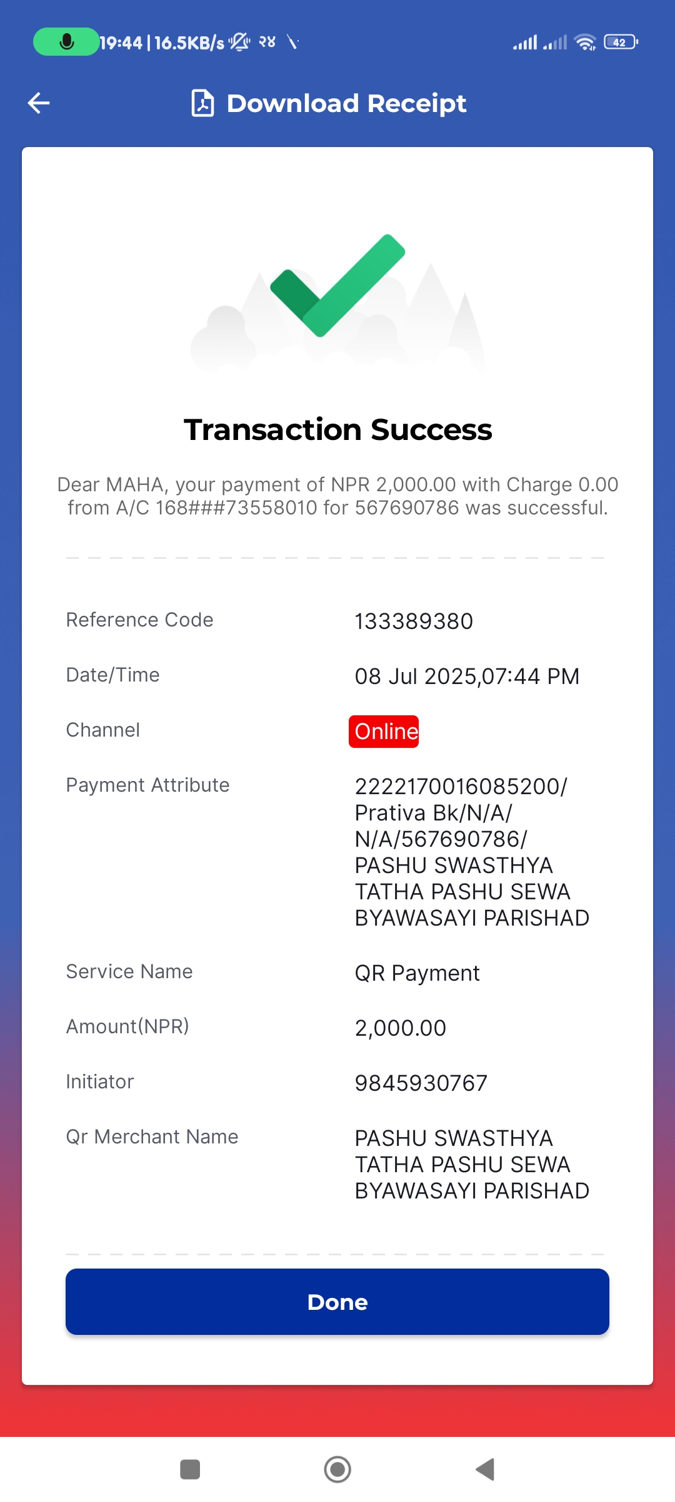Click the Download Receipt title text
Viewport: 675px width, 1502px height.
pyautogui.click(x=346, y=103)
